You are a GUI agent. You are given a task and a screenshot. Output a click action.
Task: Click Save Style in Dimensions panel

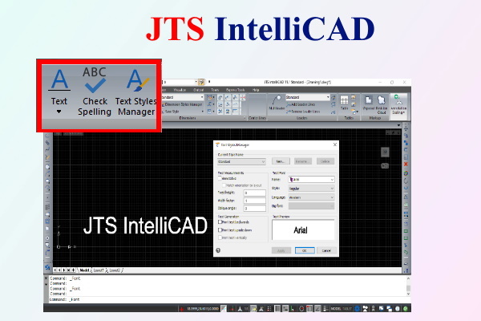tap(171, 112)
